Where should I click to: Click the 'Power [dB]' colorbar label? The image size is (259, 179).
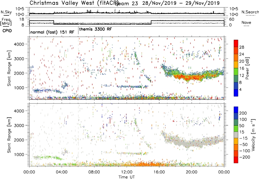point(247,68)
